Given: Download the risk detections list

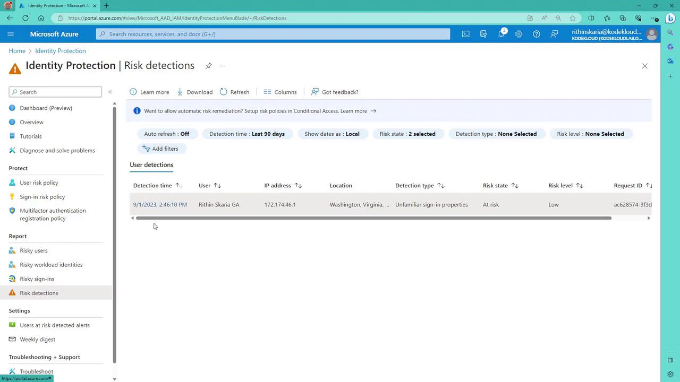Looking at the screenshot, I should pyautogui.click(x=194, y=92).
